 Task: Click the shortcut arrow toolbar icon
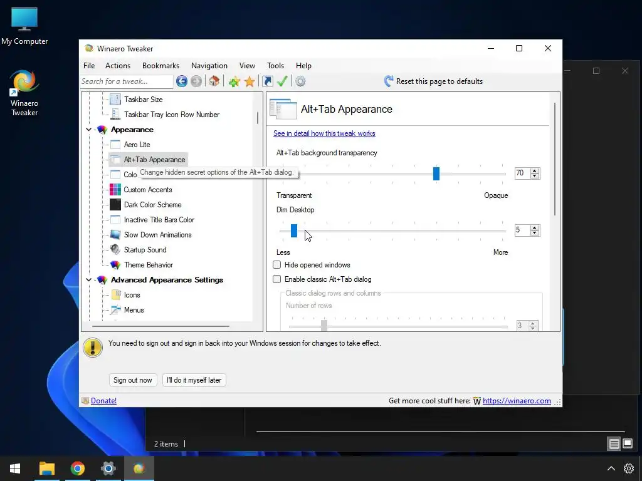[267, 81]
